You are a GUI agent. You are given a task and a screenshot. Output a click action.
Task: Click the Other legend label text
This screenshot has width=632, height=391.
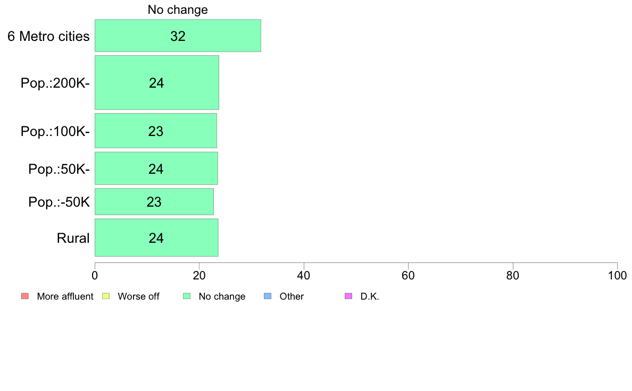pos(292,296)
